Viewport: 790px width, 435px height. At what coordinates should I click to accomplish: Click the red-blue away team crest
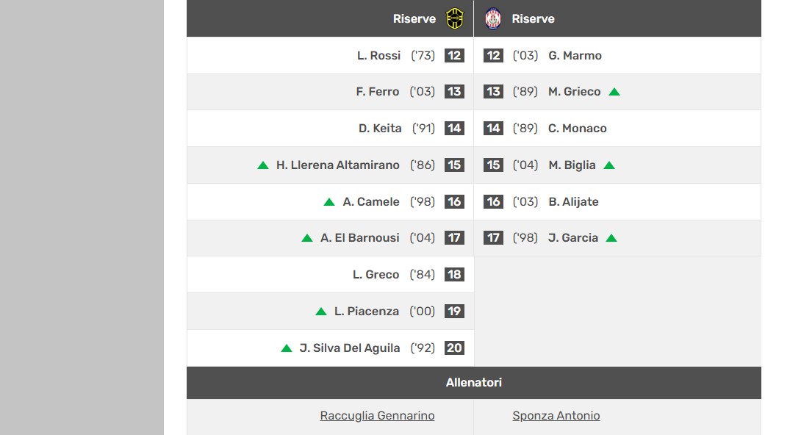pos(493,18)
